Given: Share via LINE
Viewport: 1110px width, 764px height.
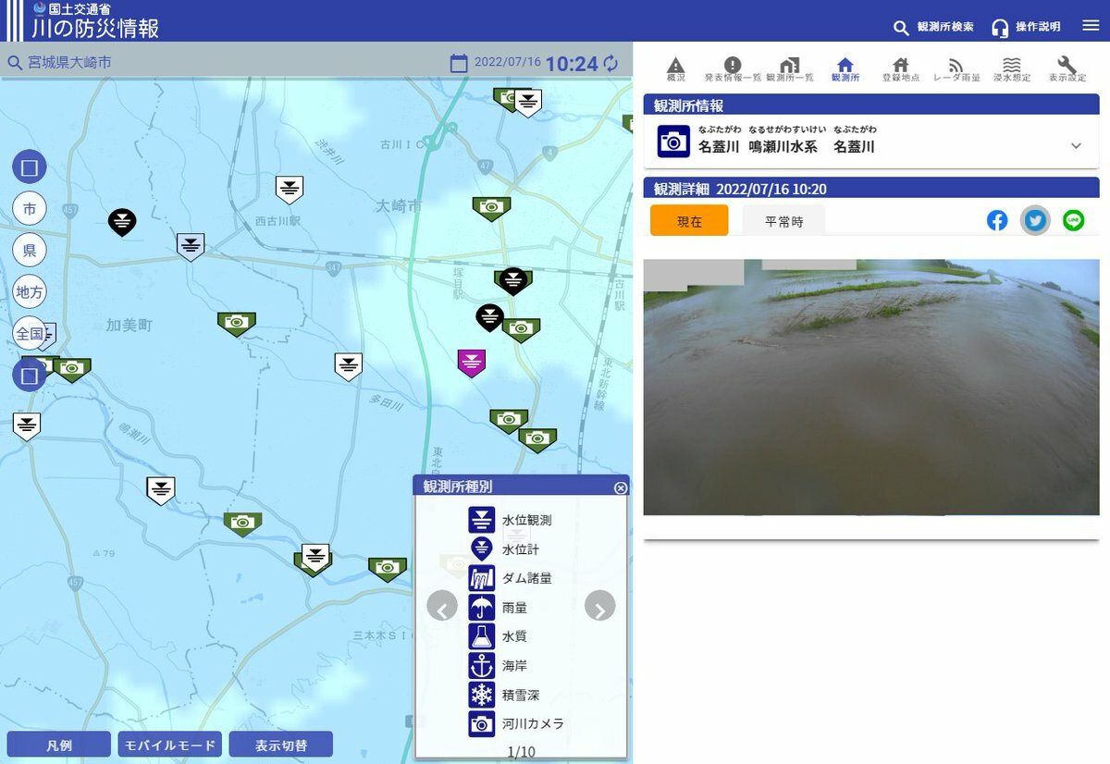Looking at the screenshot, I should tap(1073, 220).
